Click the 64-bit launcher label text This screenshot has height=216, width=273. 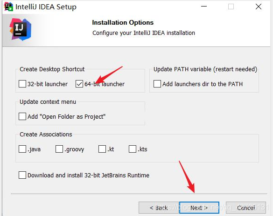click(x=105, y=84)
